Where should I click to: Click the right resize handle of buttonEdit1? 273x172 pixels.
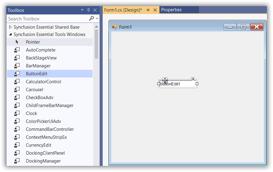tap(197, 84)
